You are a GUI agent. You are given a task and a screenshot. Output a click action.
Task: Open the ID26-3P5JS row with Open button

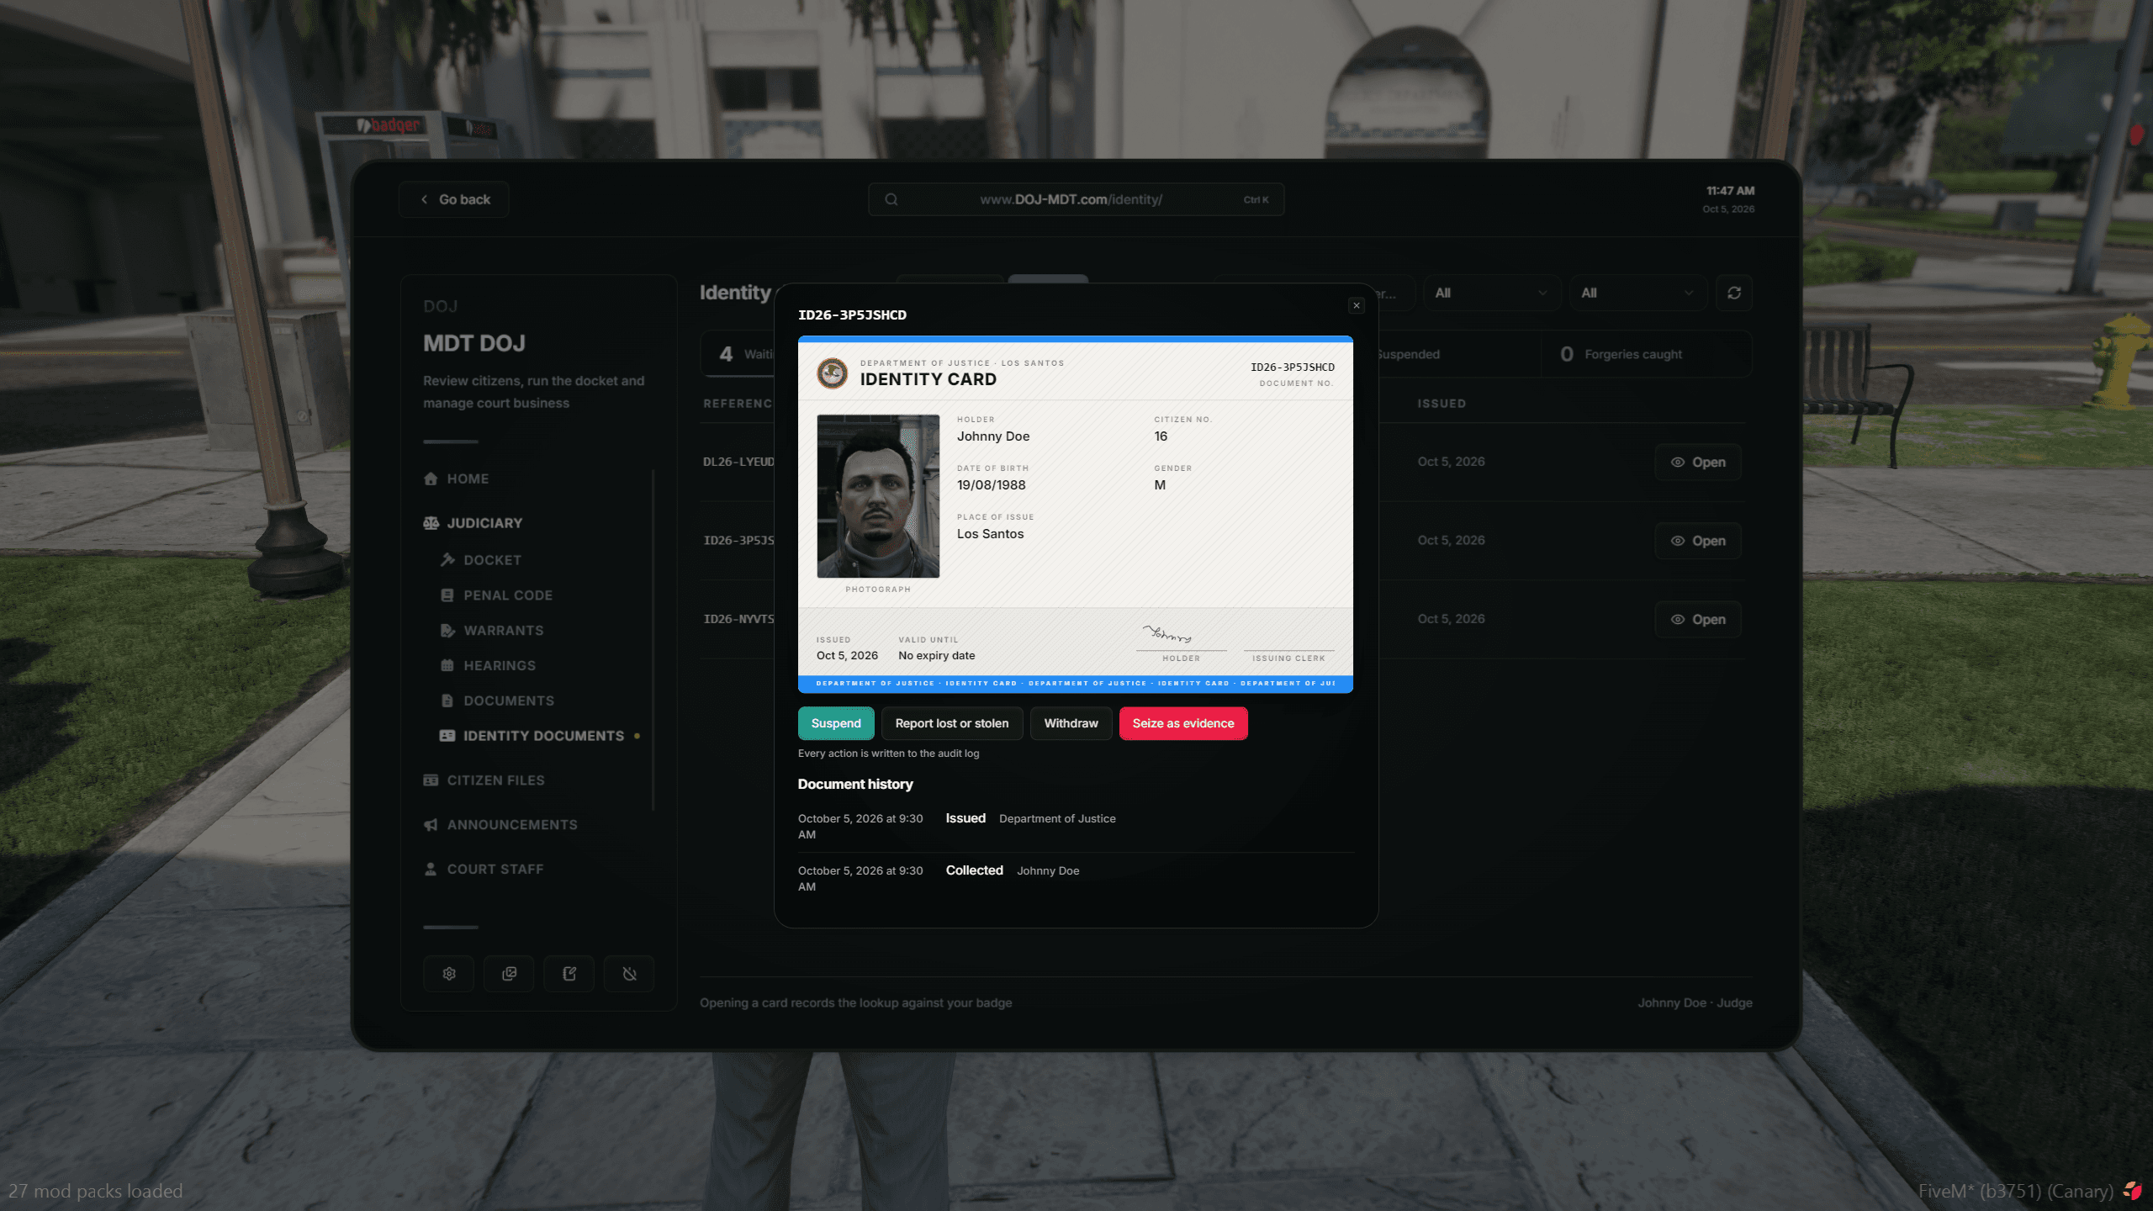1698,541
